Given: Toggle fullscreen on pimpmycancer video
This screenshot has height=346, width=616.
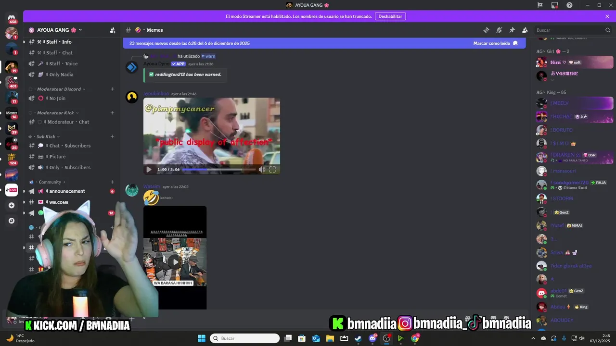Looking at the screenshot, I should click(272, 169).
